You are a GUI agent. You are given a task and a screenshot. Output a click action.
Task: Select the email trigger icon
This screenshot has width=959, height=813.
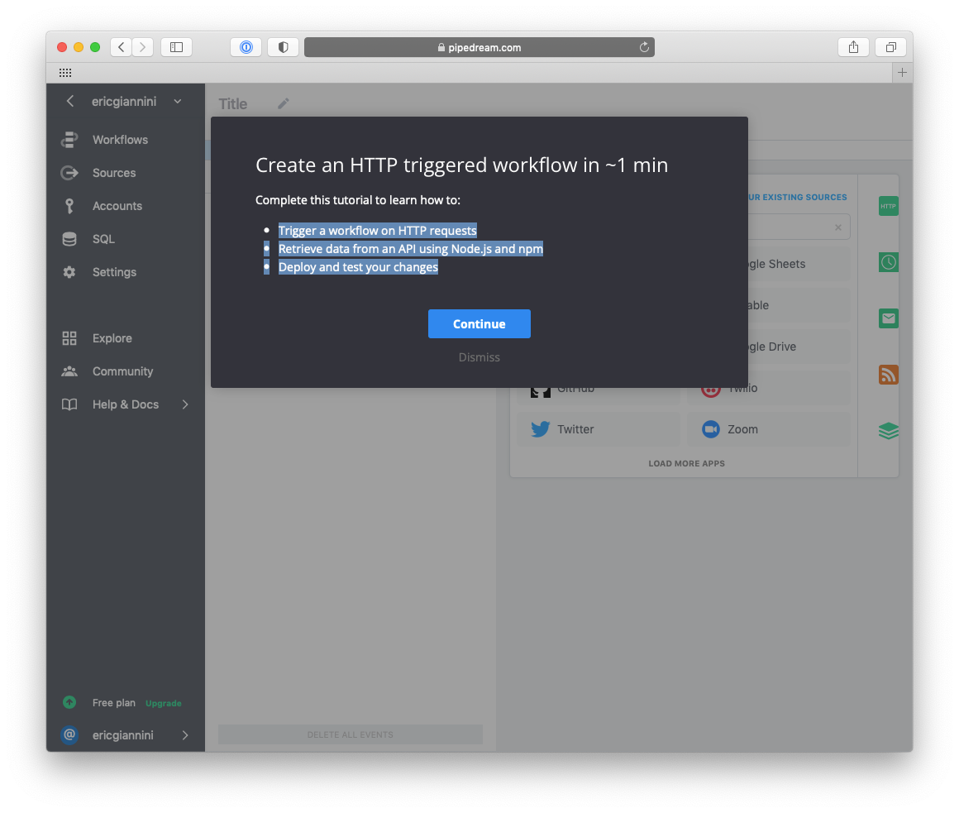888,318
